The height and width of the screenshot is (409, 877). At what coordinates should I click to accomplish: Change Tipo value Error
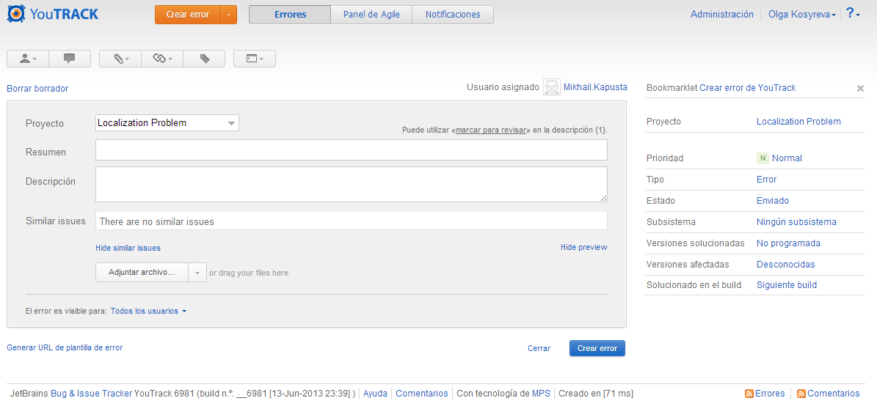(766, 180)
